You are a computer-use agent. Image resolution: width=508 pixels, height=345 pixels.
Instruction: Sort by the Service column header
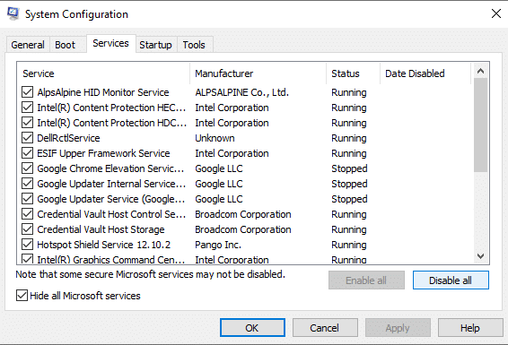[x=103, y=73]
